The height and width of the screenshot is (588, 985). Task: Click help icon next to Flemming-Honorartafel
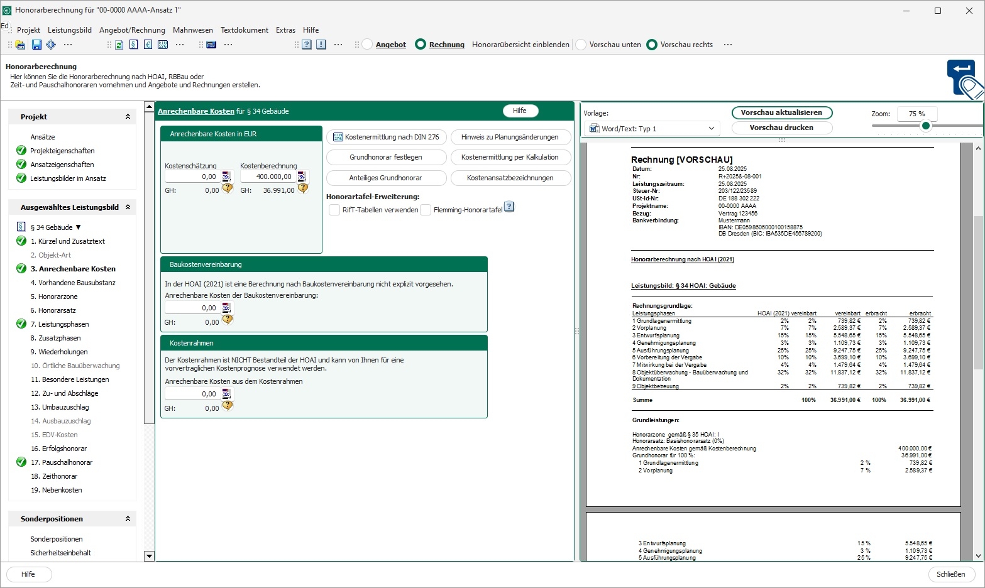[x=509, y=207]
